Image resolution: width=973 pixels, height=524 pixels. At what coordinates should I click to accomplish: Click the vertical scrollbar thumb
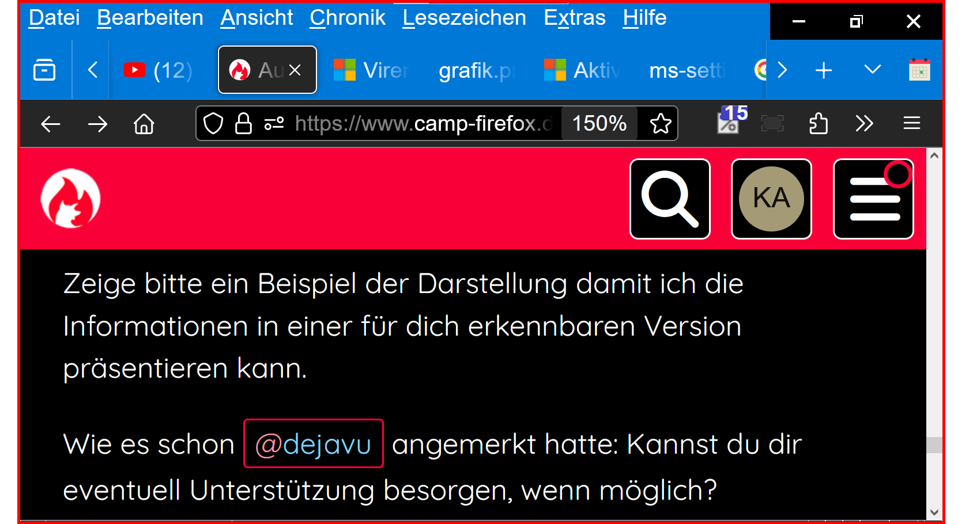click(934, 445)
